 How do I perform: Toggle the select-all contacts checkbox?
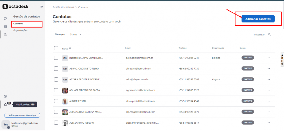click(x=56, y=48)
